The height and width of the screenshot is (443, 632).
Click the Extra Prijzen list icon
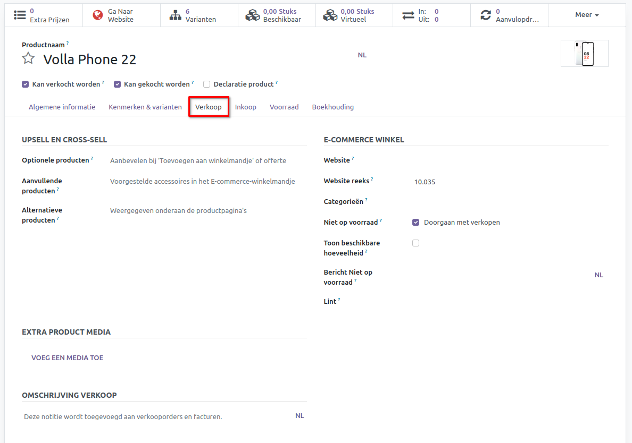[20, 15]
